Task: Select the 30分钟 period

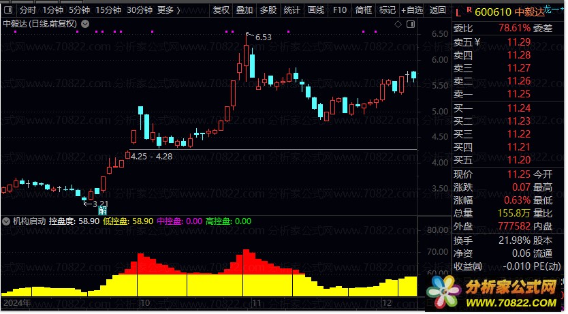Action: tap(140, 10)
